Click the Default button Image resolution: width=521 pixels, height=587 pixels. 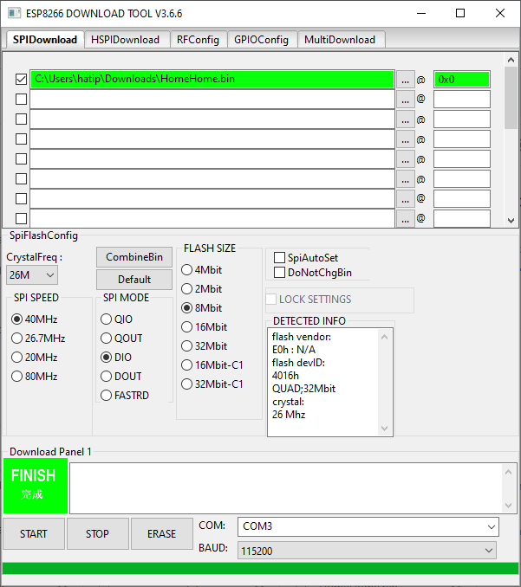pyautogui.click(x=134, y=280)
